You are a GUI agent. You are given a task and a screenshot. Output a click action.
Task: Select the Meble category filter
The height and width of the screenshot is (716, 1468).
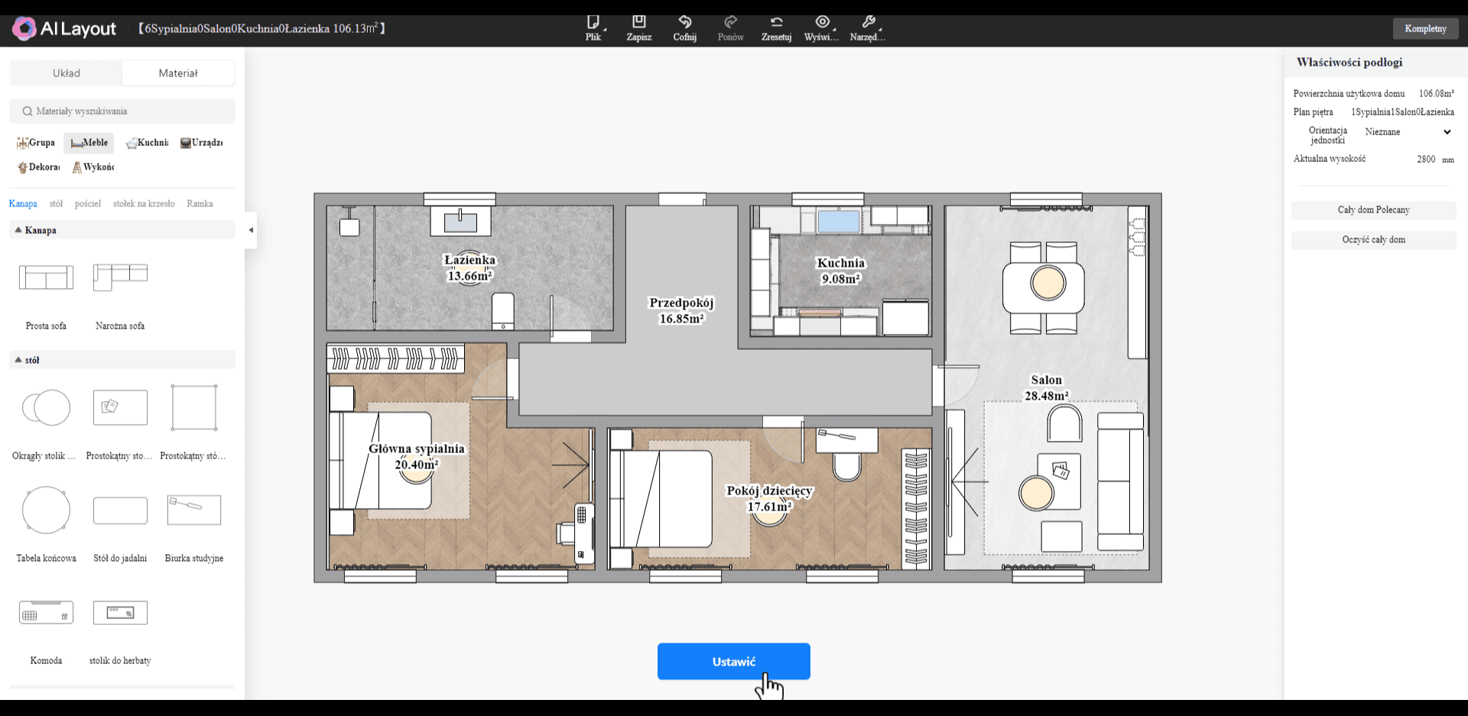pyautogui.click(x=89, y=143)
